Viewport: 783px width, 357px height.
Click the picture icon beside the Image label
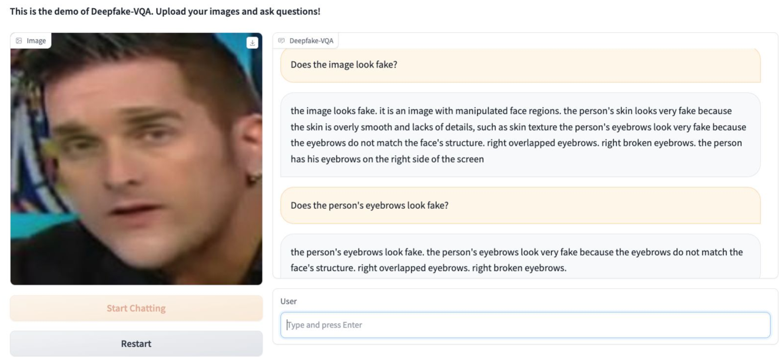[19, 41]
